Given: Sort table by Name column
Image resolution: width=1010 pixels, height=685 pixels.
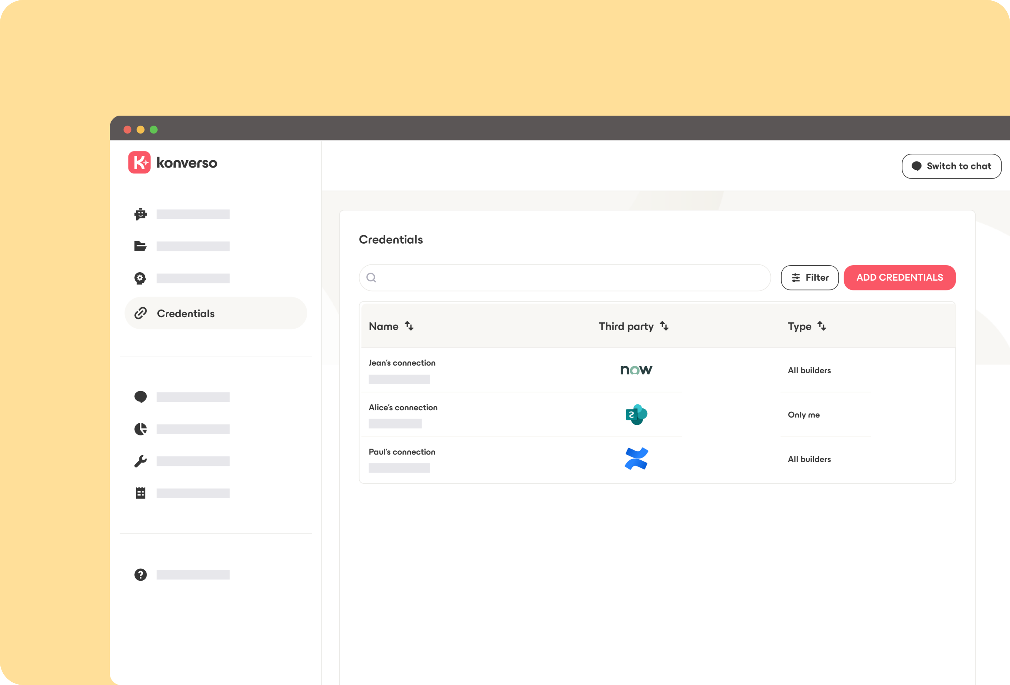Looking at the screenshot, I should [x=409, y=326].
